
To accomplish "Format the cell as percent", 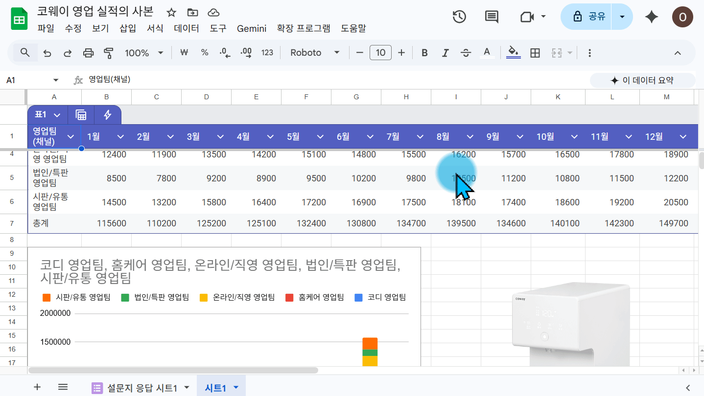I will [x=205, y=53].
